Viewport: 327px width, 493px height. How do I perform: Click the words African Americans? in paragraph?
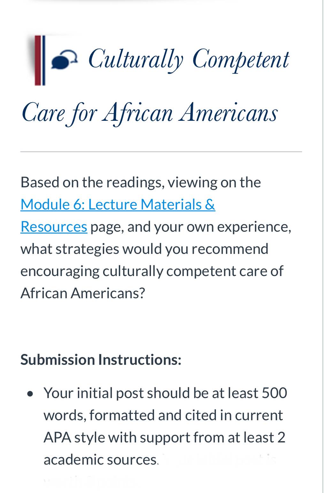pos(83,293)
